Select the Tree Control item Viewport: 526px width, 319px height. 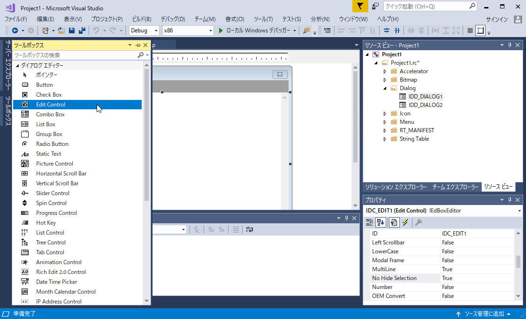(77, 243)
